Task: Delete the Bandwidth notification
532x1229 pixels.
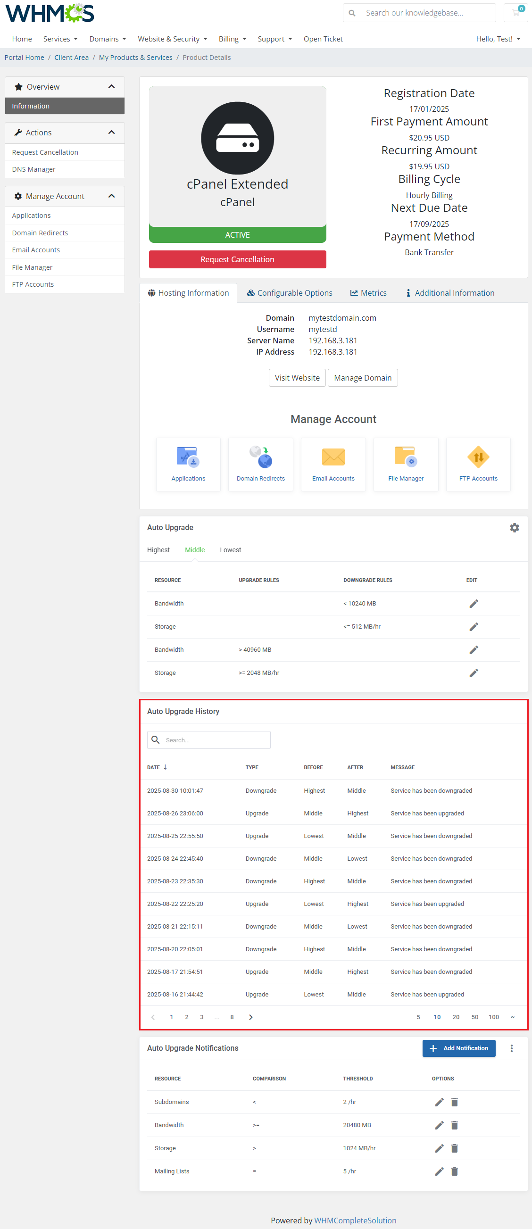Action: pos(454,1125)
